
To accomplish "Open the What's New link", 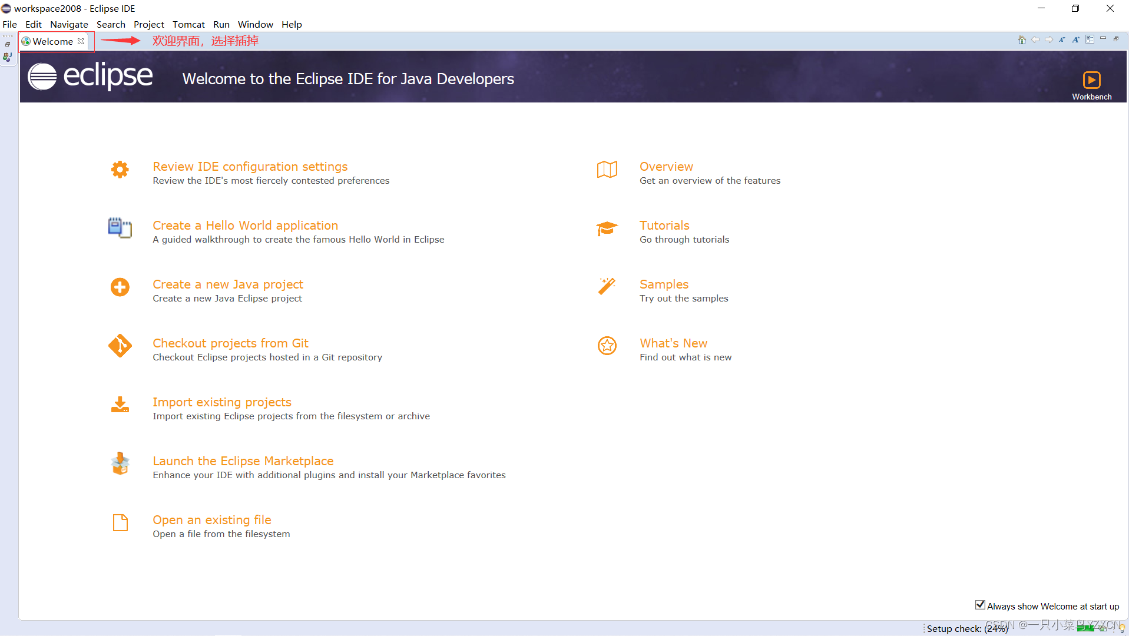I will 674,343.
